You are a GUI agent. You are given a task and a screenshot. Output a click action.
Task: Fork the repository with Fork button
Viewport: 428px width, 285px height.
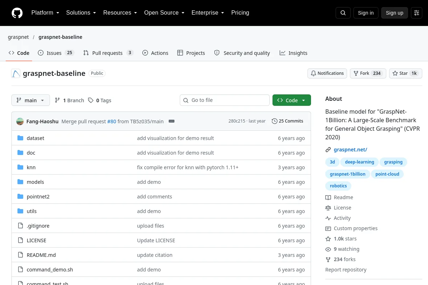(x=368, y=73)
